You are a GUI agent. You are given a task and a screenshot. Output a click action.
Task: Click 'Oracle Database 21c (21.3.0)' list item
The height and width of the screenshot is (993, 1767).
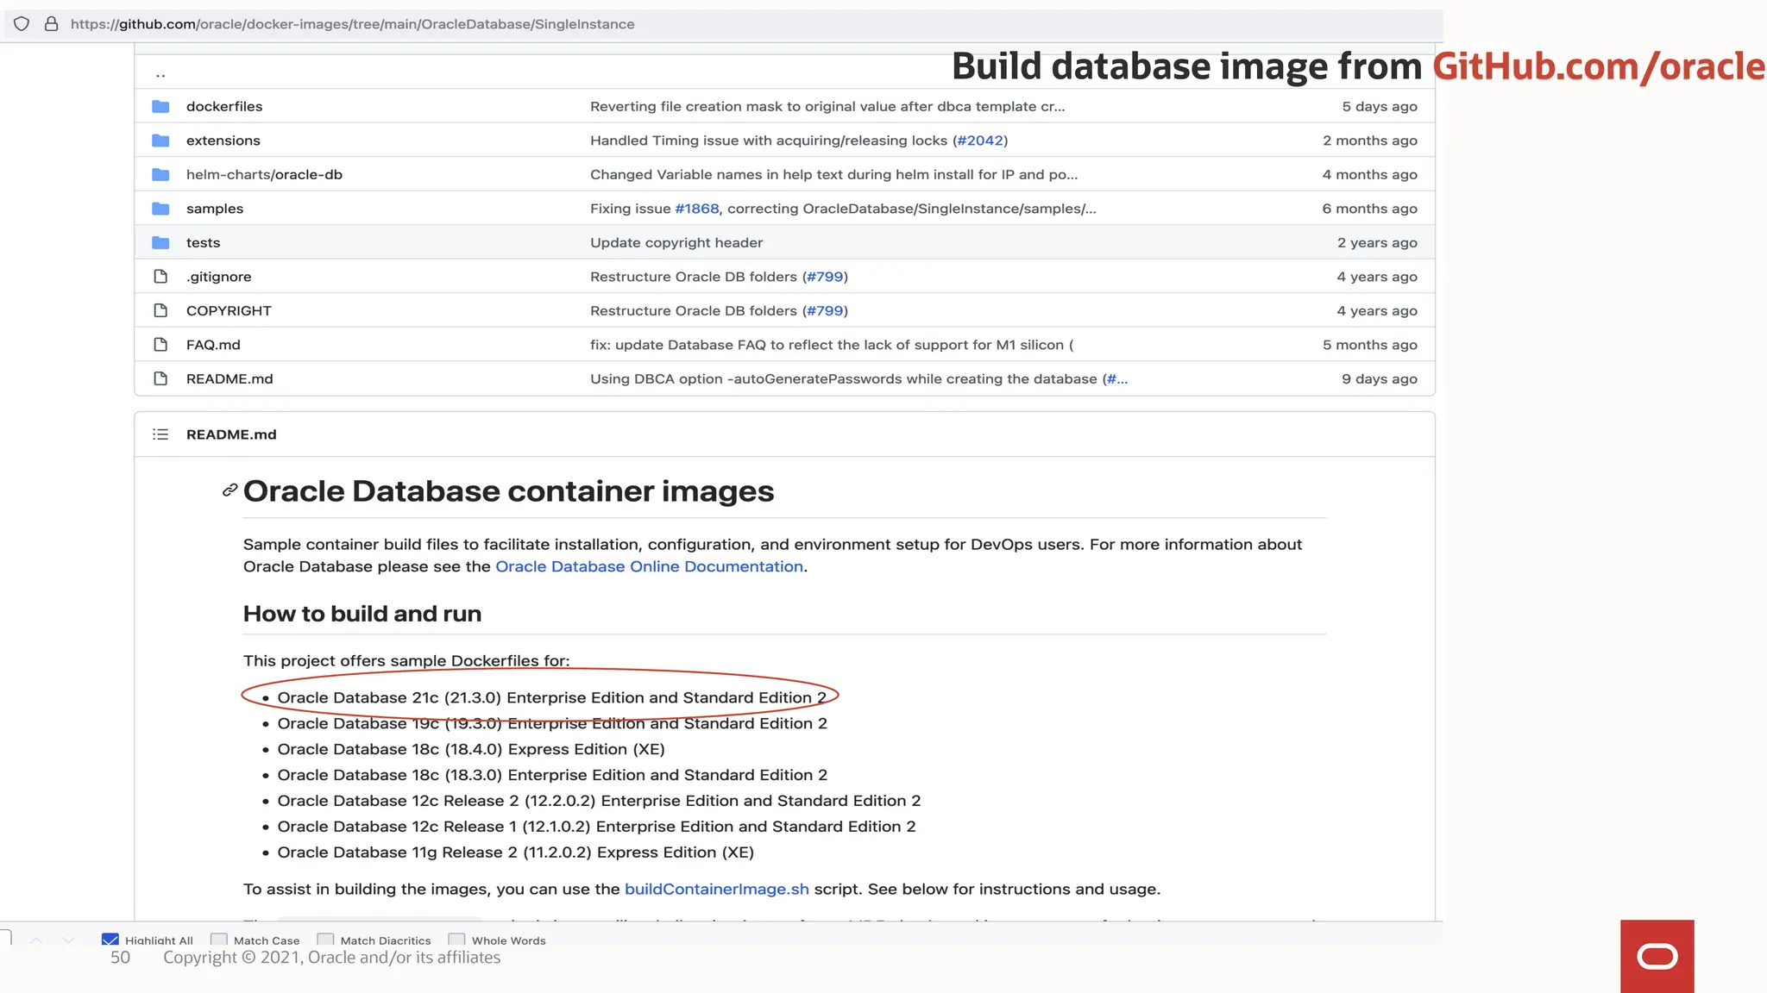click(552, 697)
